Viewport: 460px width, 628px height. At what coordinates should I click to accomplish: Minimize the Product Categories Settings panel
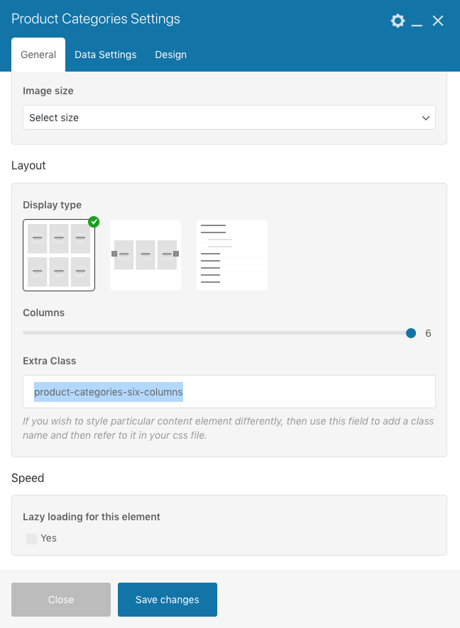pos(417,21)
